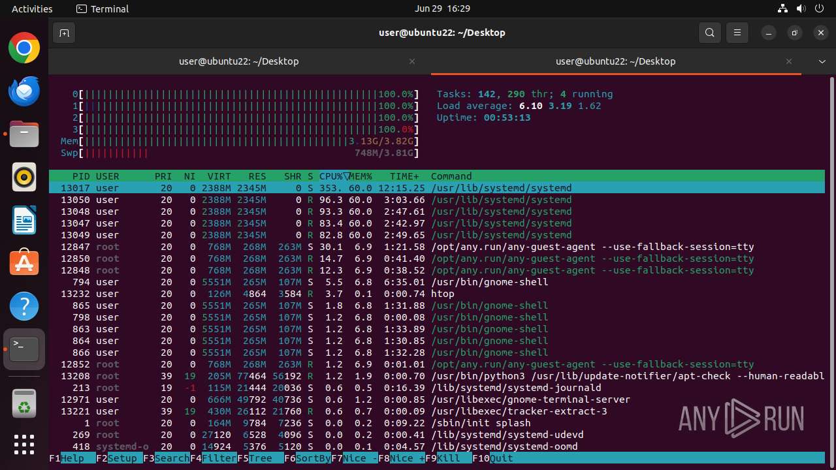Open the Trash in the dock
The width and height of the screenshot is (836, 470).
pos(24,403)
